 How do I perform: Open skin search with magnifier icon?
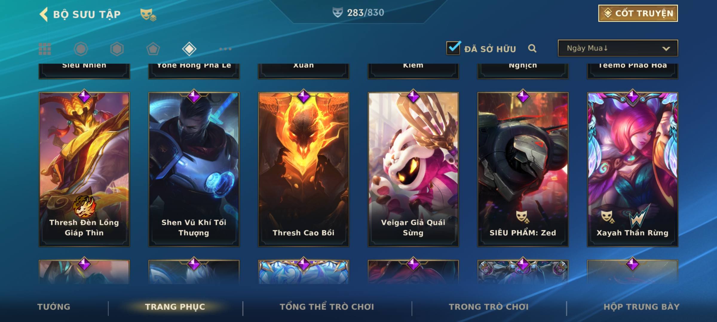click(532, 48)
